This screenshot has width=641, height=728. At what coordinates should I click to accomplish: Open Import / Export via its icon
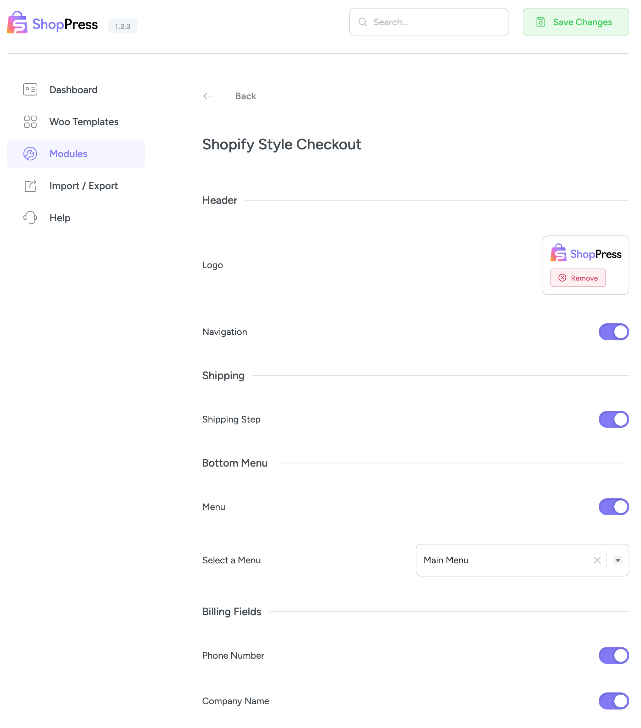(30, 186)
